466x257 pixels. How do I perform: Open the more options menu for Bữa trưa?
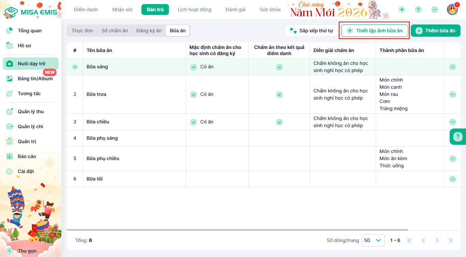pos(452,94)
